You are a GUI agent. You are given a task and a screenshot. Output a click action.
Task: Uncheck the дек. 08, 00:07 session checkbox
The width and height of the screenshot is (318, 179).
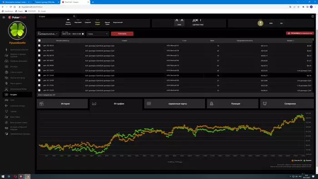point(40,60)
